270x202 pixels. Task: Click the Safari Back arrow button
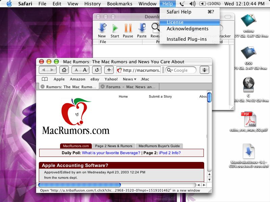coord(44,70)
